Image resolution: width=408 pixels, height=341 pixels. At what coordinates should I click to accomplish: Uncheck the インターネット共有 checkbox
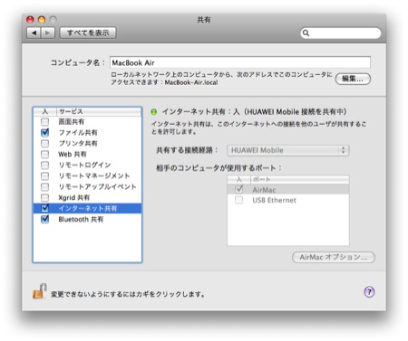tap(44, 208)
